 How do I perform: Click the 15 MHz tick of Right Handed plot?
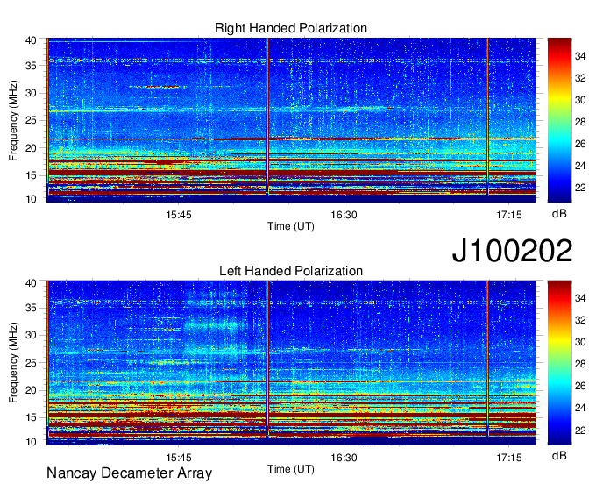(31, 175)
